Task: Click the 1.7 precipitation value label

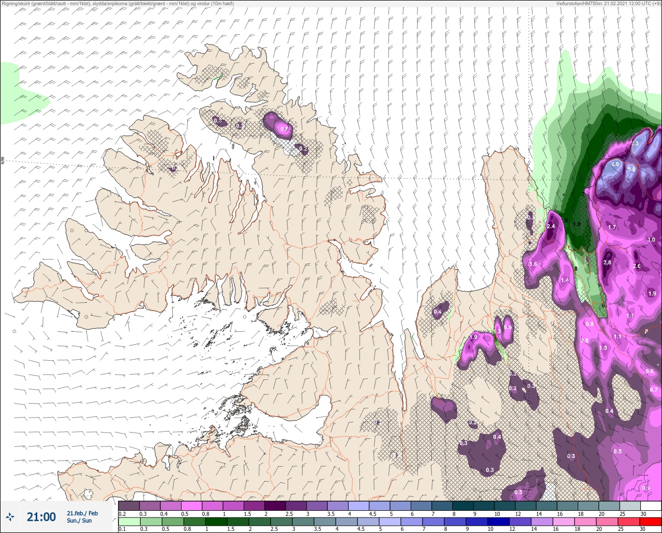Action: [612, 227]
